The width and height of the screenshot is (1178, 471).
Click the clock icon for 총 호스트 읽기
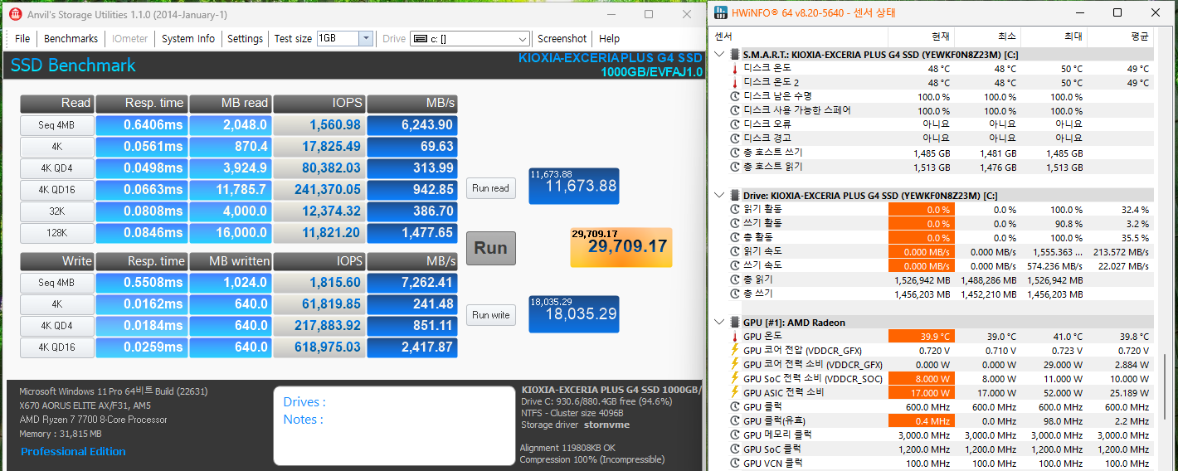pos(734,167)
